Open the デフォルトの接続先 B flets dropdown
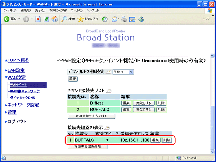The width and height of the screenshot is (216, 162). pos(123,72)
